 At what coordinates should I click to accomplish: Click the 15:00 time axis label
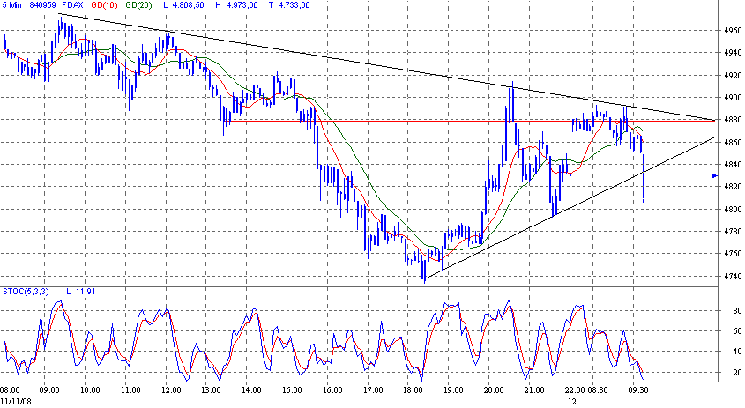point(292,390)
